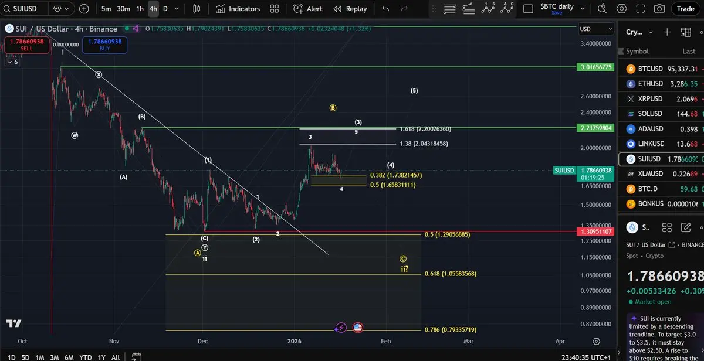Click the 1M date range button

(40, 357)
